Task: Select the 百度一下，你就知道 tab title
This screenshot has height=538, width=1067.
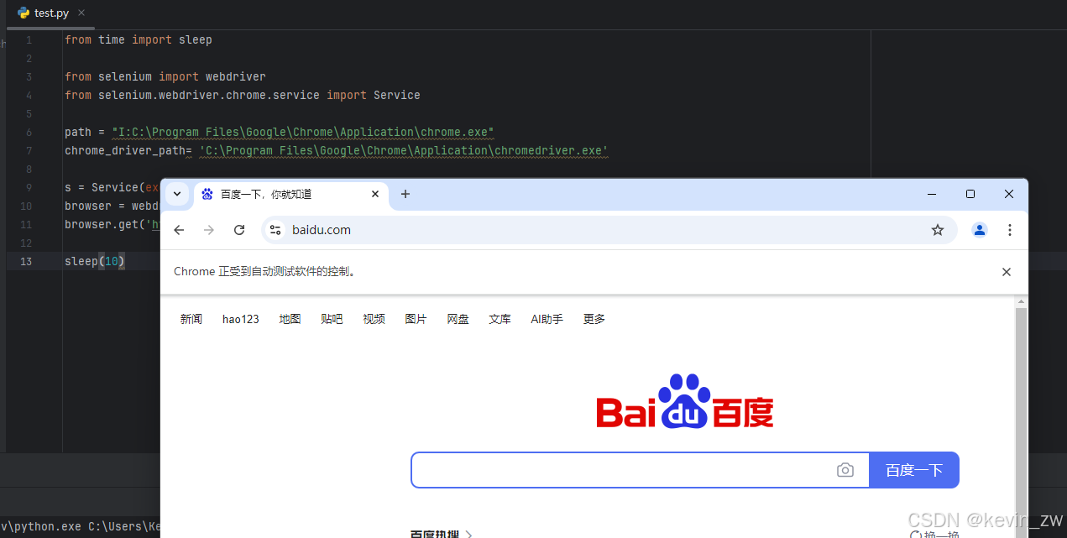Action: pyautogui.click(x=266, y=194)
